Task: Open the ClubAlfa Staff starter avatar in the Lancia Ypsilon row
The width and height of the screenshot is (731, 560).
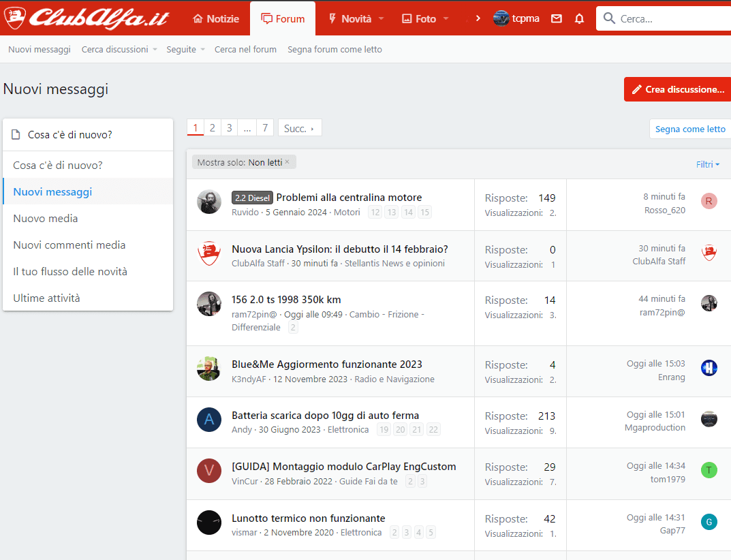Action: (x=209, y=253)
